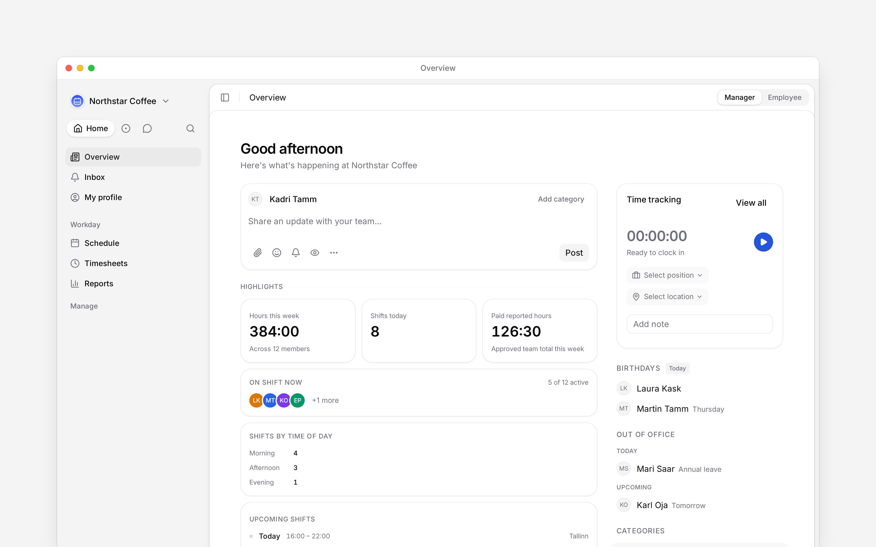
Task: Open more options ellipsis in composer
Action: pos(334,253)
